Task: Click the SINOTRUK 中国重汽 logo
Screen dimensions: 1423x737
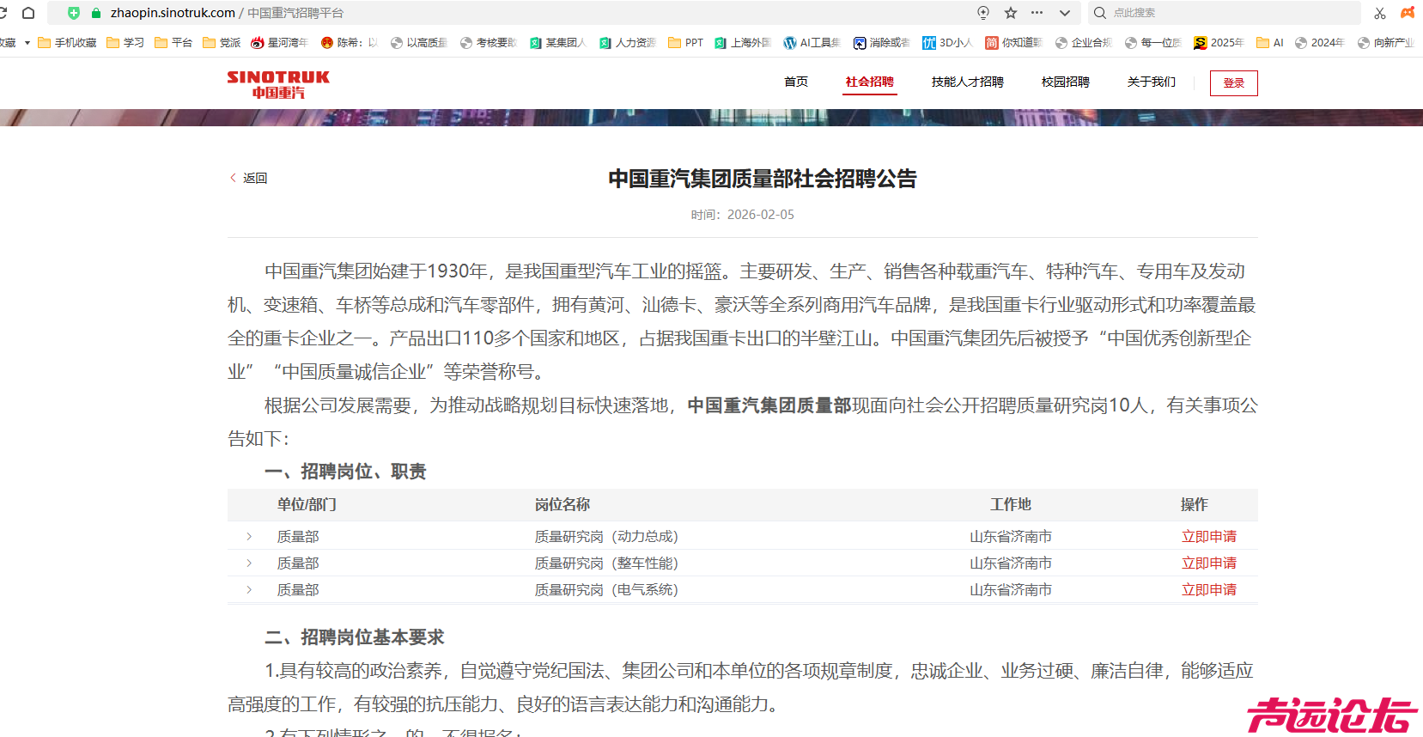Action: pos(278,84)
